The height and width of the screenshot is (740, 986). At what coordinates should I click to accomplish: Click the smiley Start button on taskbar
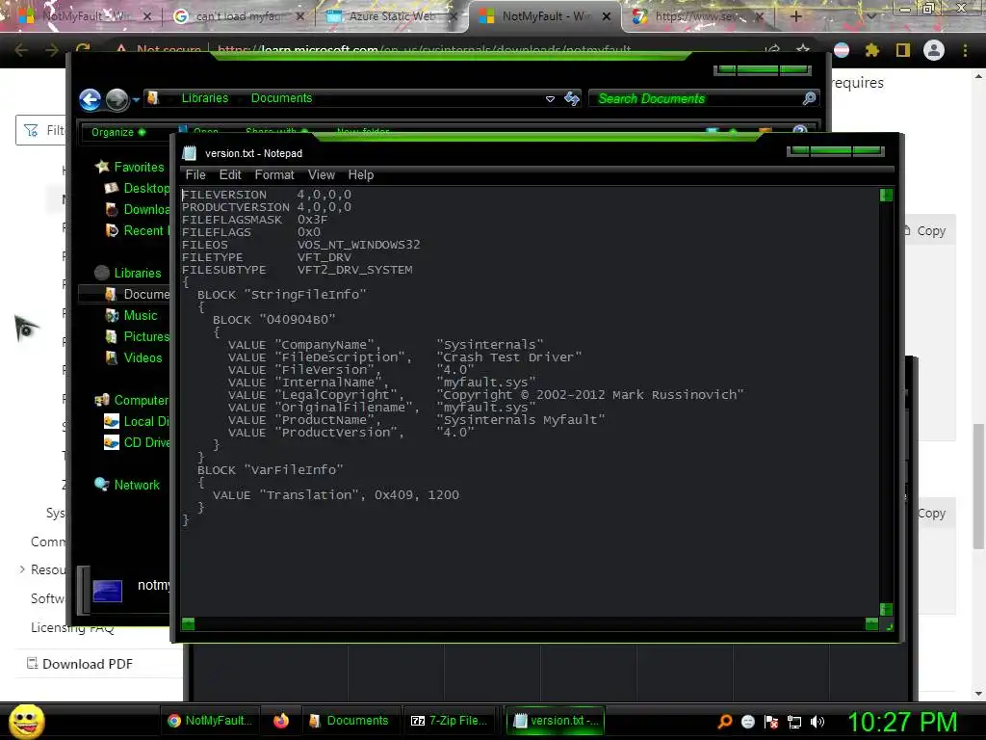coord(26,721)
